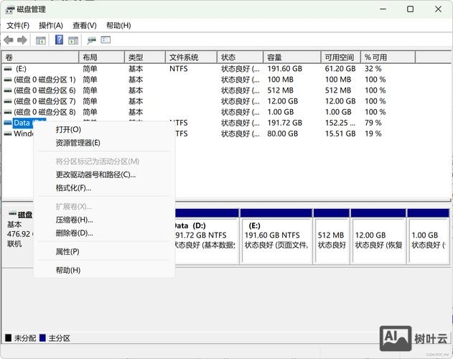
Task: Click the Forward arrow toolbar icon
Action: (x=22, y=40)
